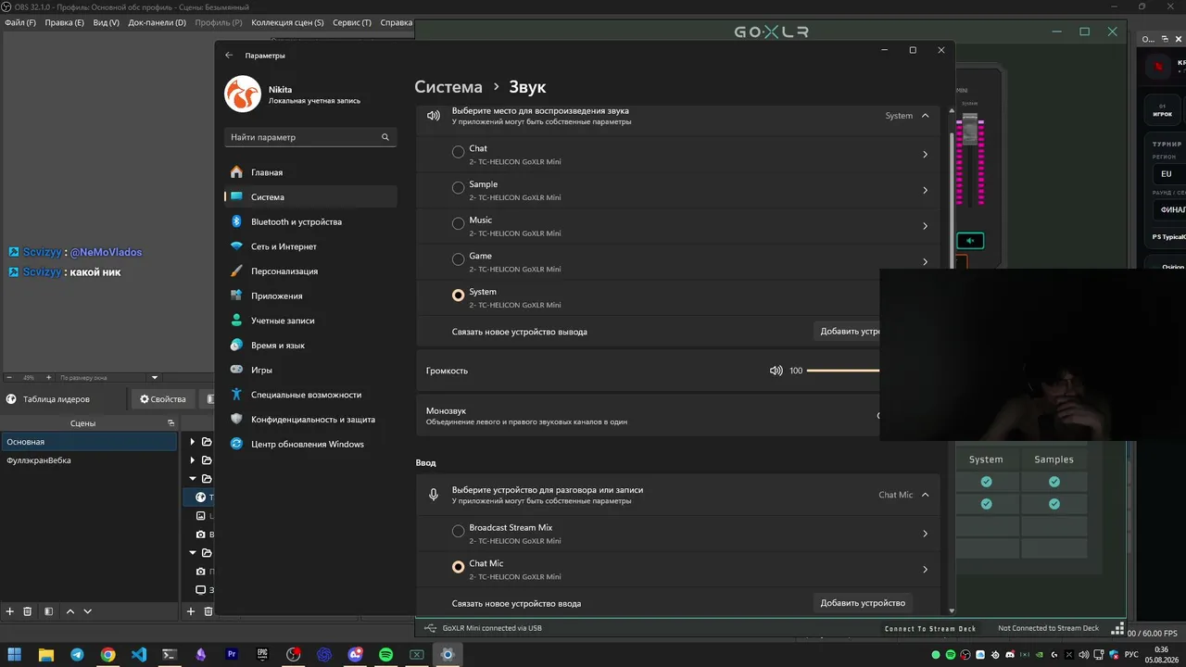This screenshot has height=667, width=1186.
Task: Mute volume via the speaker icon beside 100
Action: coord(776,371)
